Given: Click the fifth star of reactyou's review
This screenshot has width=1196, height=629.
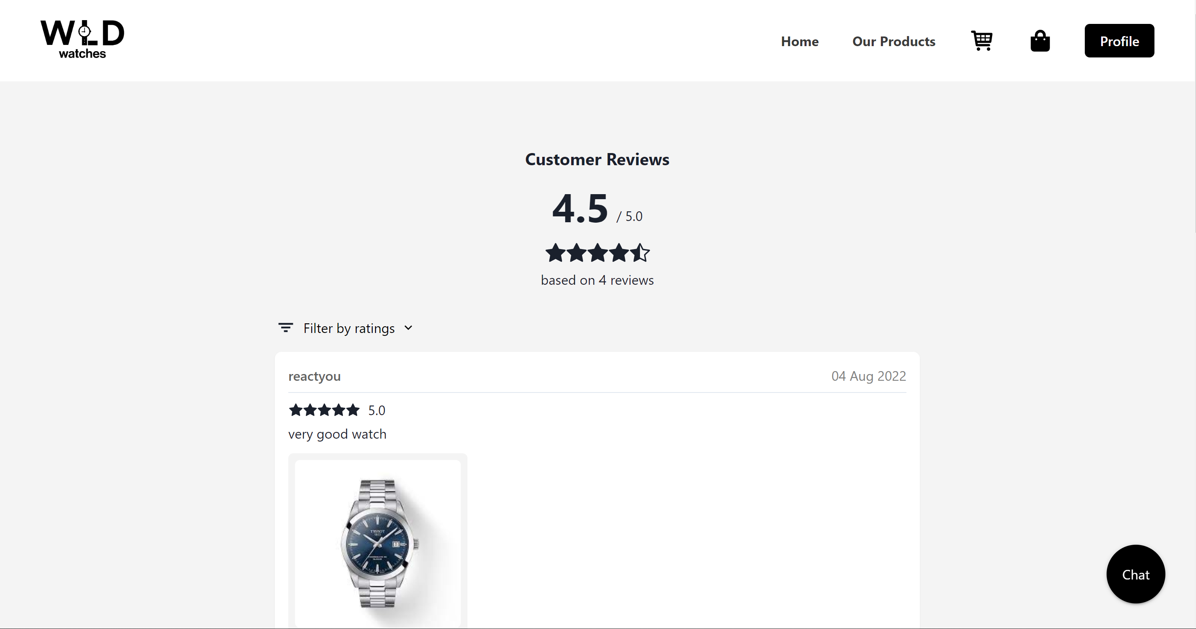Looking at the screenshot, I should tap(353, 410).
